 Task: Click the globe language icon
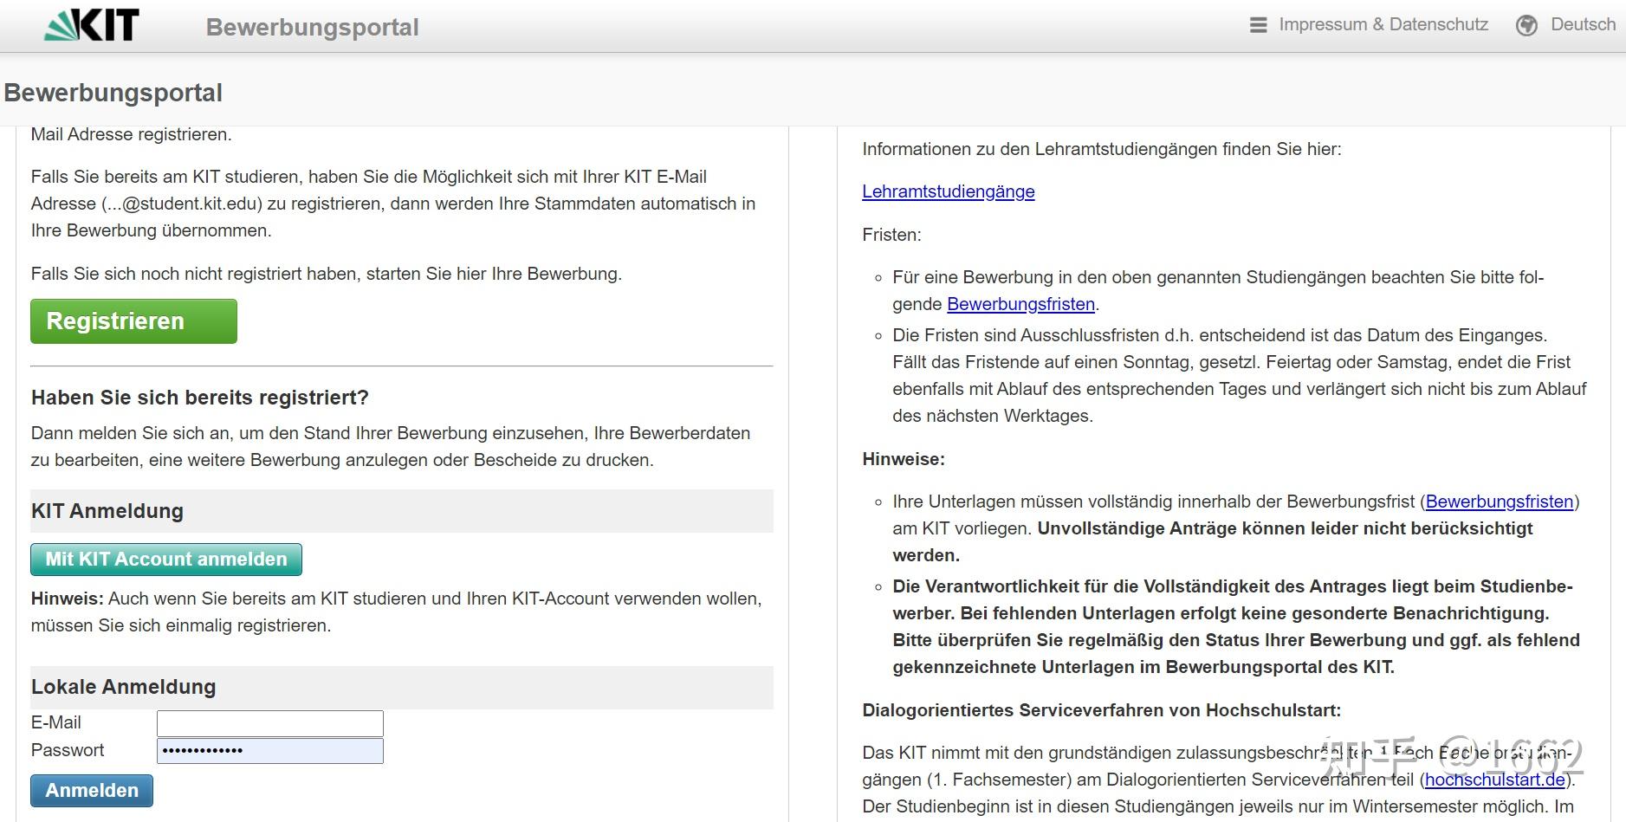click(x=1526, y=25)
